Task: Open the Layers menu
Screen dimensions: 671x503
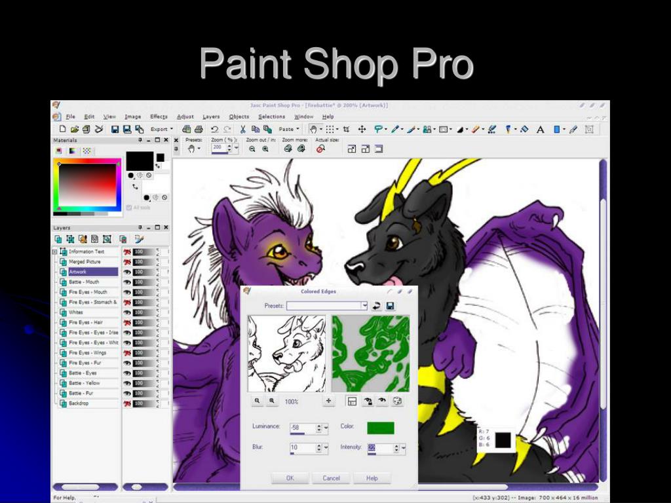Action: (211, 117)
